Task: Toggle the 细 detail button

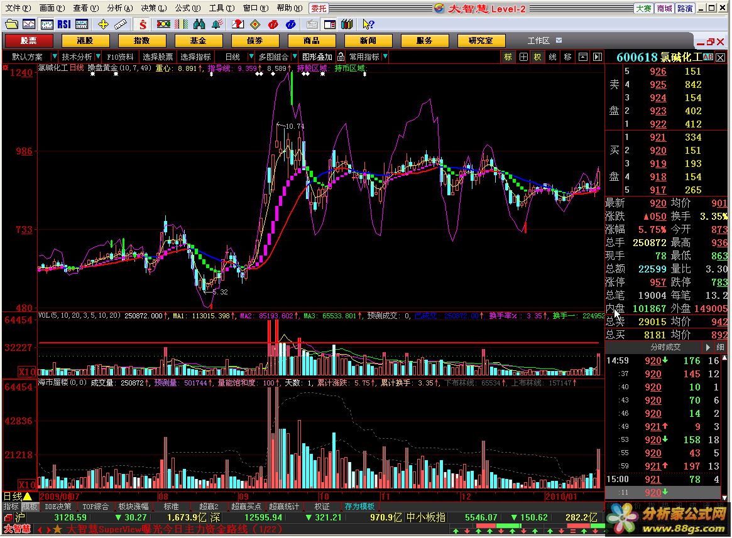Action: [720, 348]
